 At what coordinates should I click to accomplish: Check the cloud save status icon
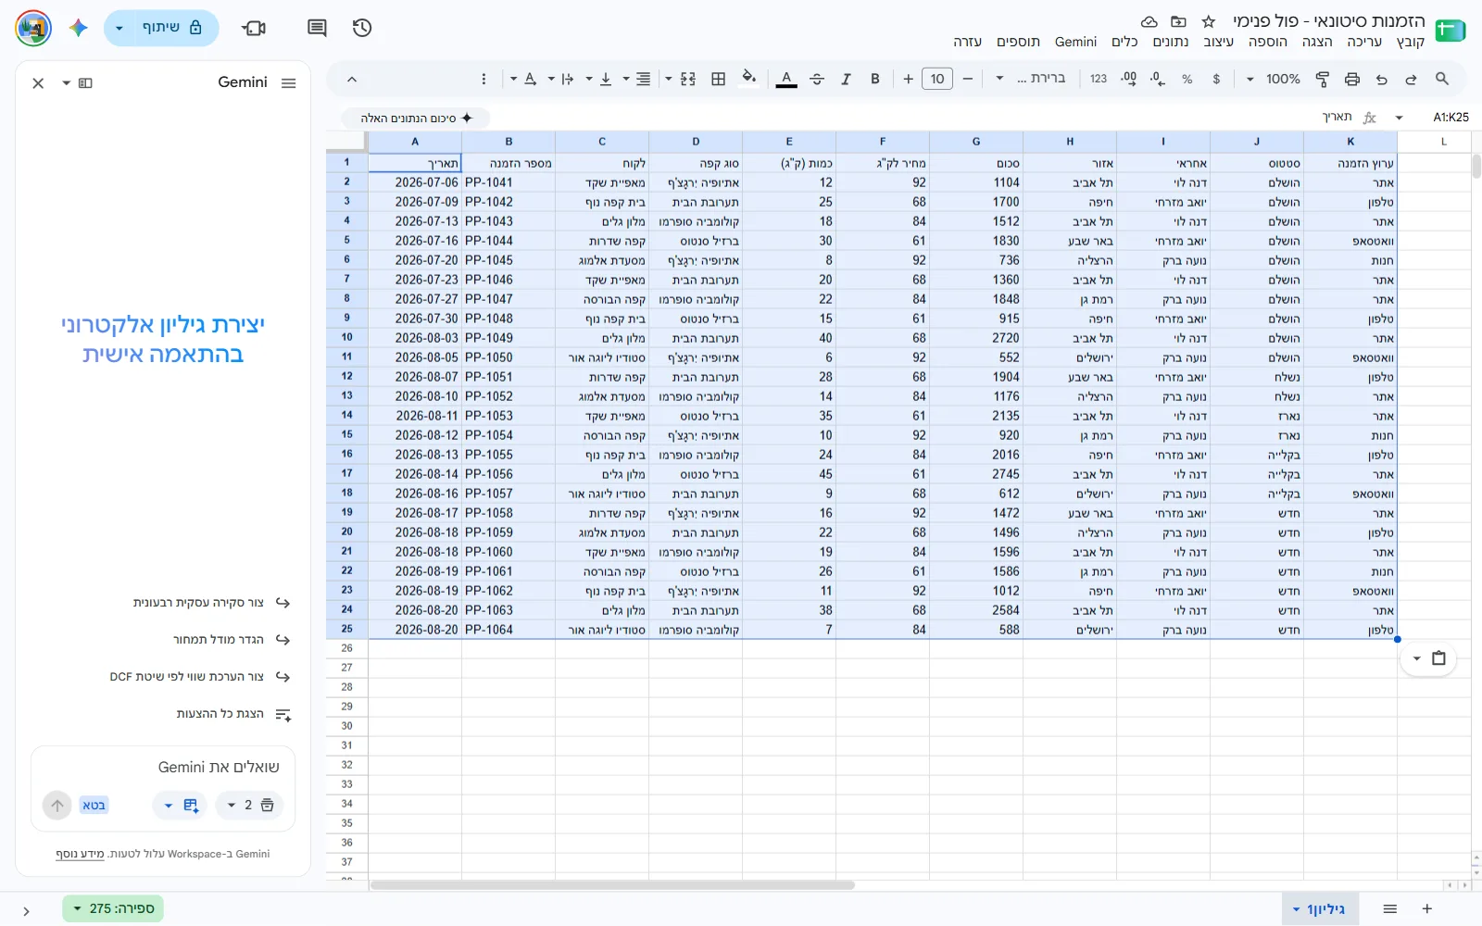click(1149, 21)
